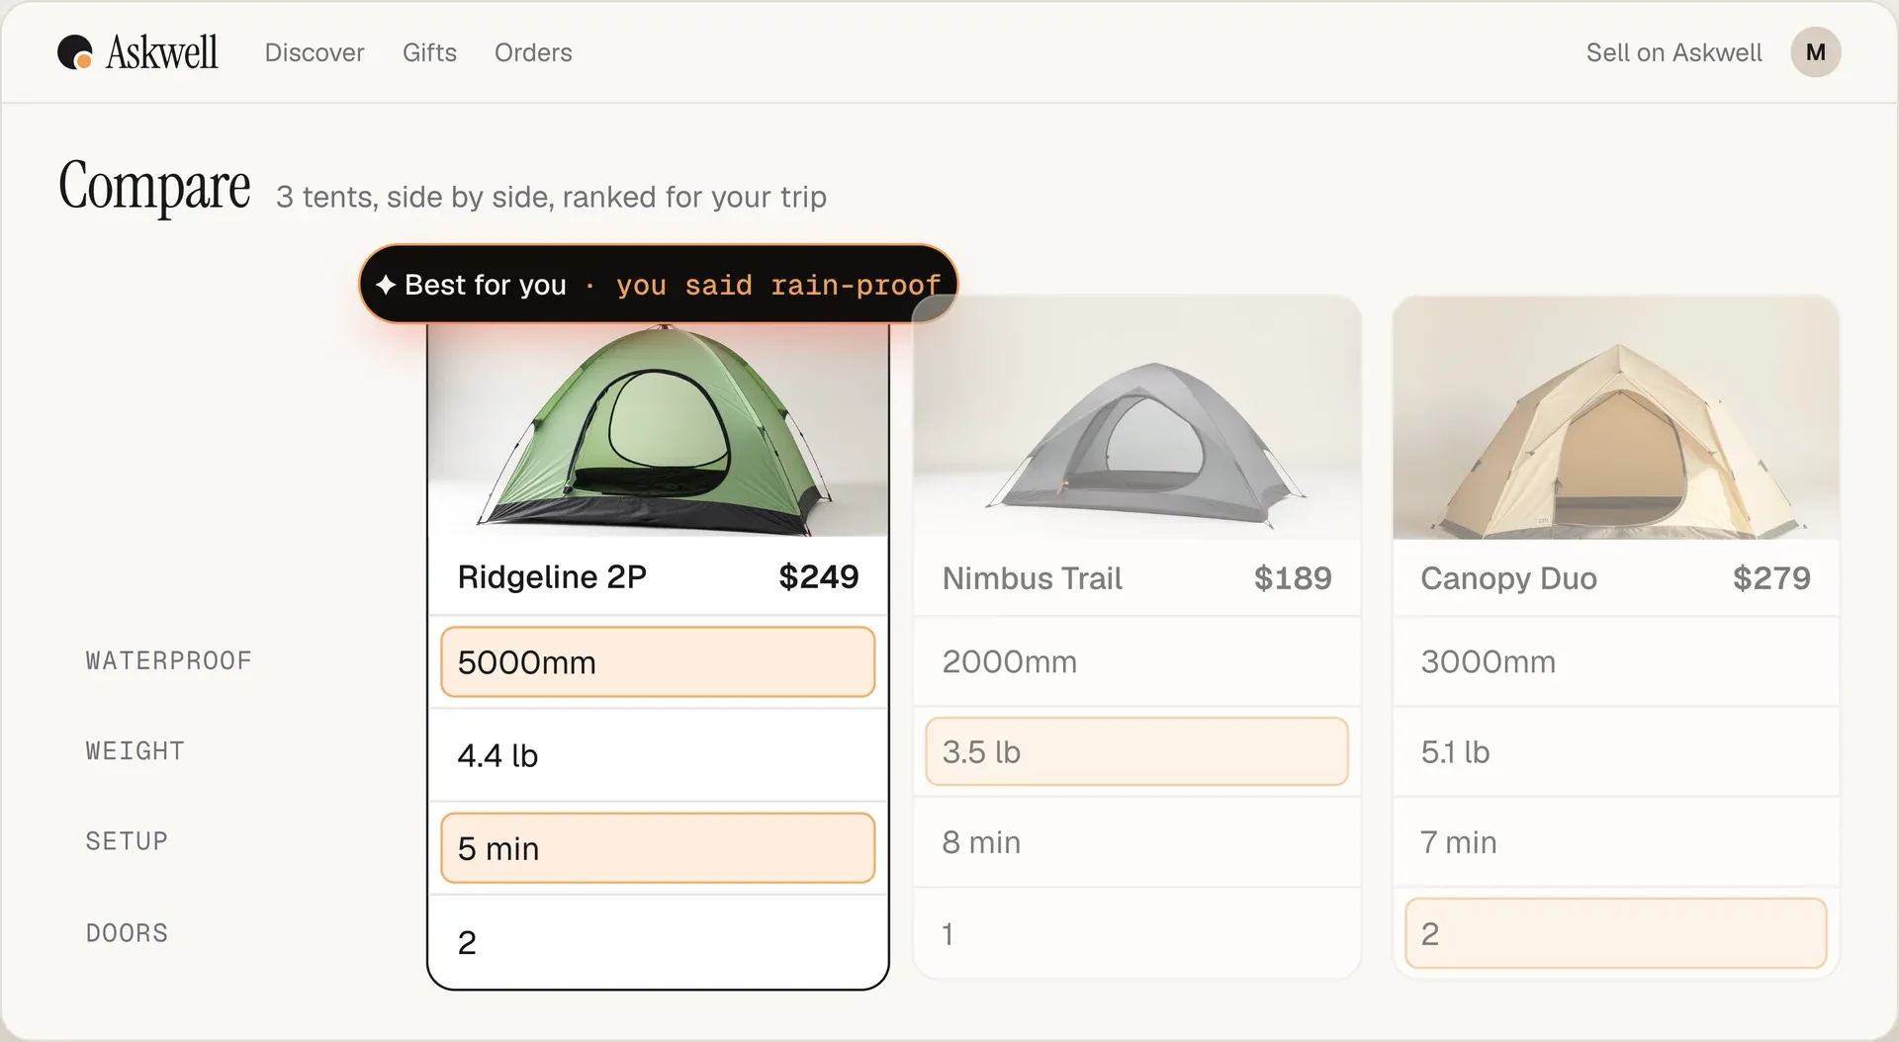This screenshot has height=1042, width=1899.
Task: Open the Canopy Duo tent image
Action: [x=1615, y=417]
